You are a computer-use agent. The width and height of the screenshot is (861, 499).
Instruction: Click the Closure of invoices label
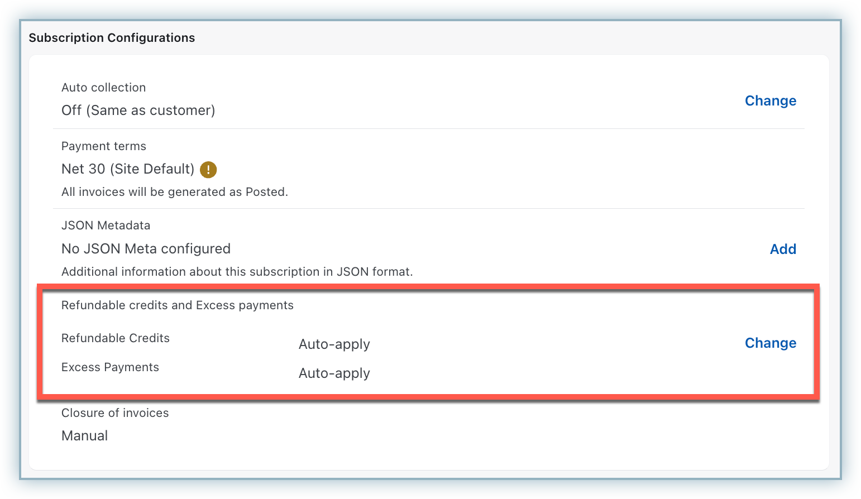(114, 413)
